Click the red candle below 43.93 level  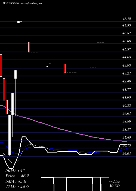click(x=65, y=68)
